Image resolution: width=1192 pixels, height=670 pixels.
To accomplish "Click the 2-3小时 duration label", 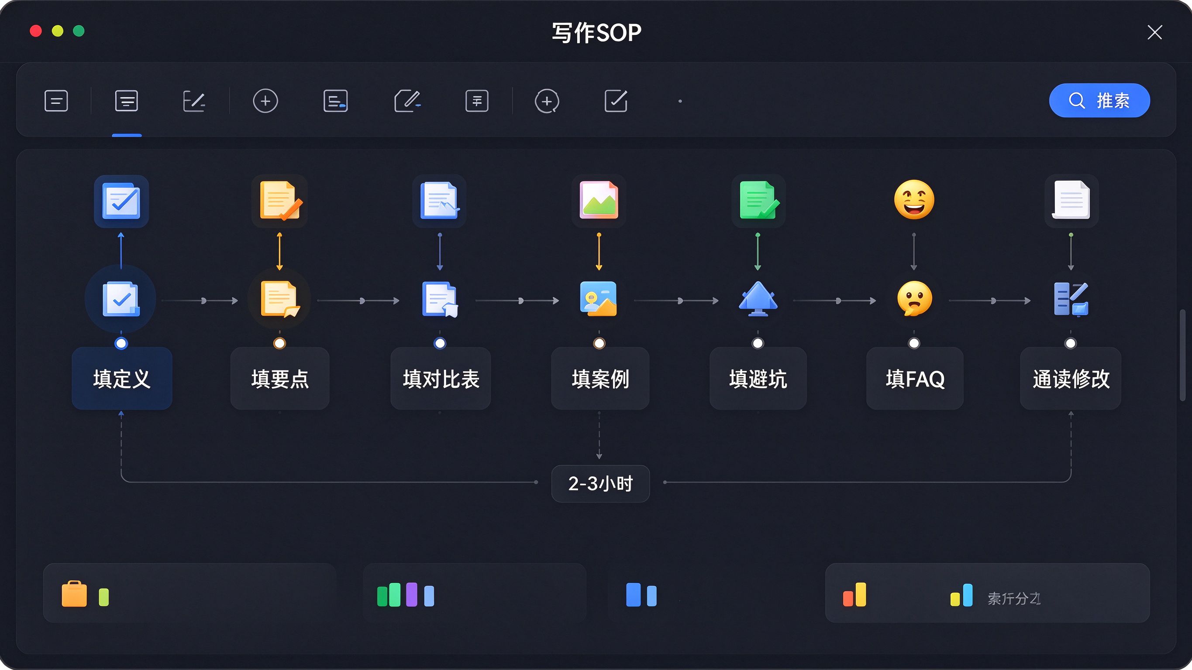I will click(600, 484).
